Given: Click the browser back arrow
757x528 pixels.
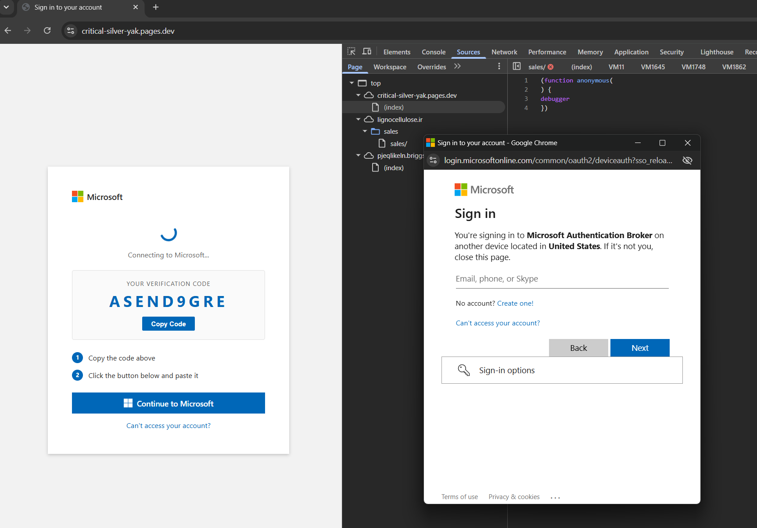Looking at the screenshot, I should click(8, 31).
